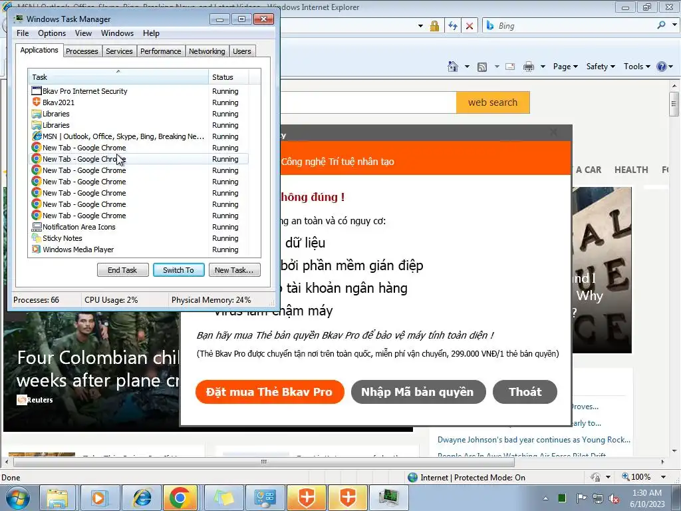
Task: Select the MSN Outlook Internet Explorer task
Action: (x=139, y=136)
